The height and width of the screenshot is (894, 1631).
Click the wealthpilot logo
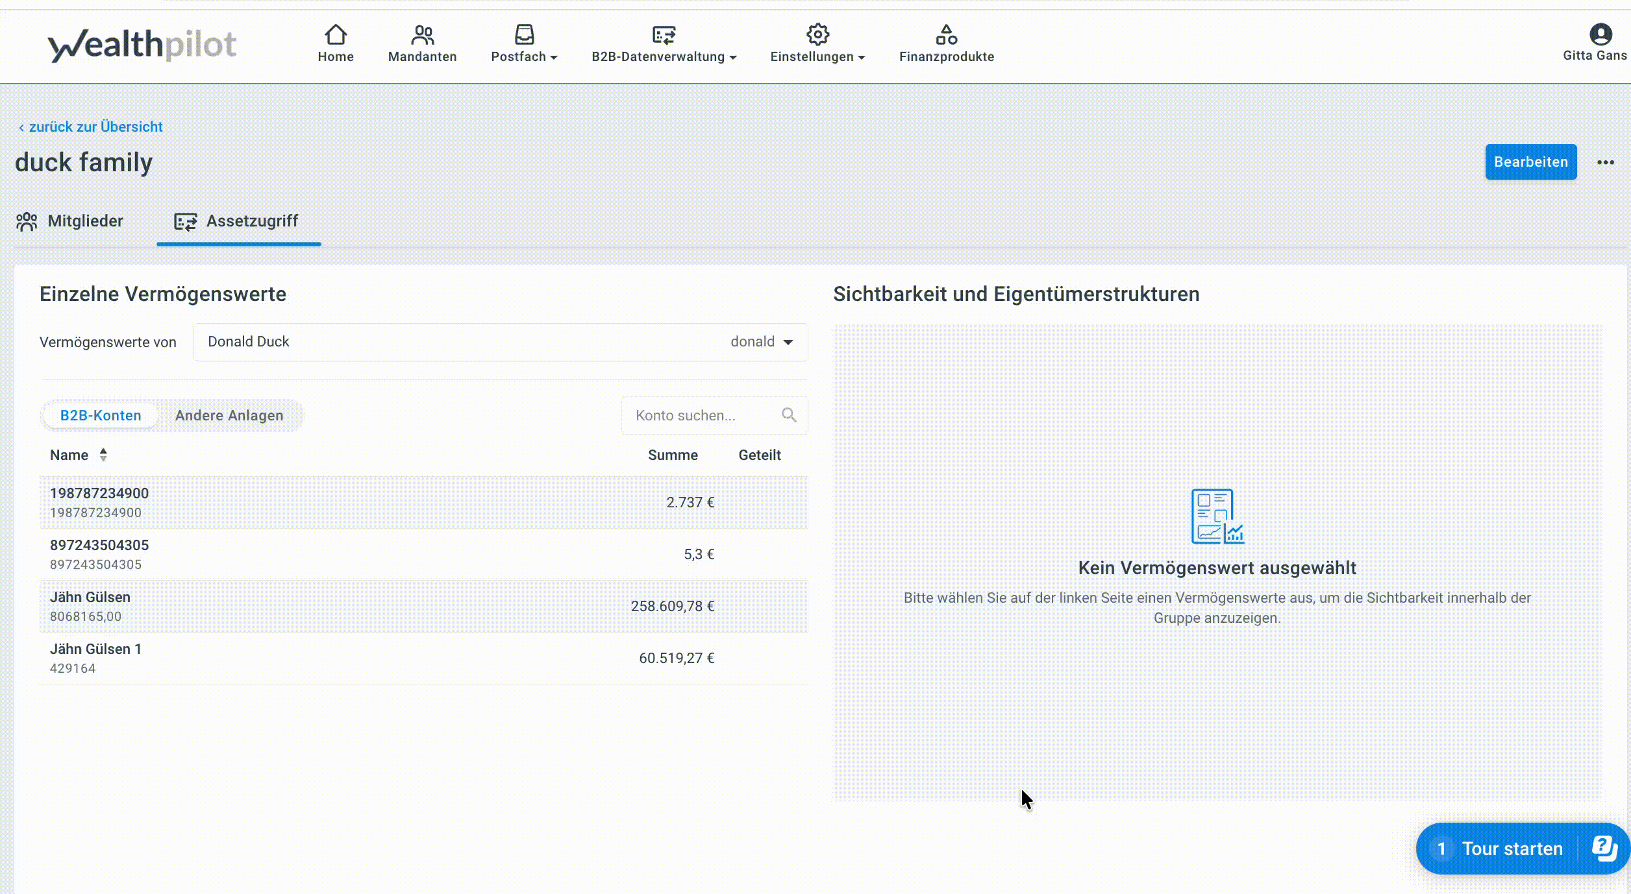pos(142,44)
